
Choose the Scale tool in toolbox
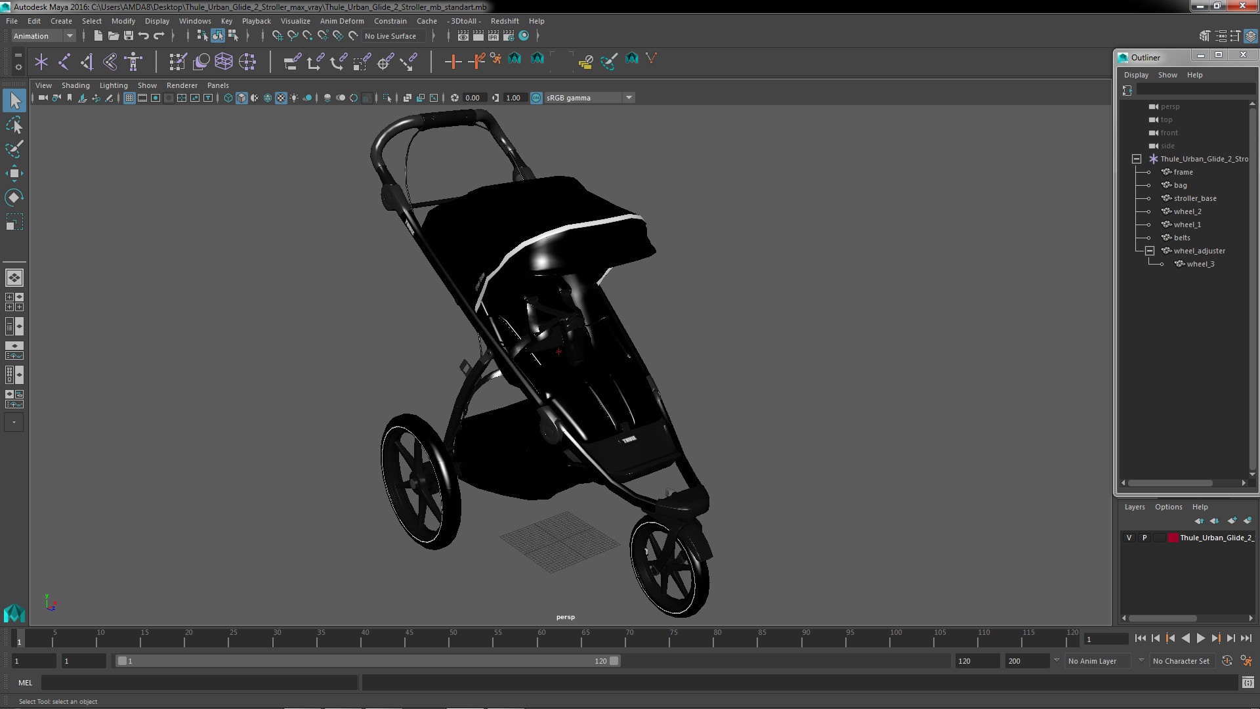pos(14,222)
